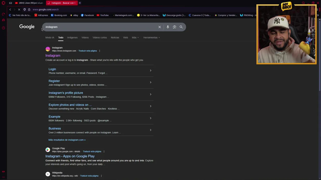
Task: Expand the Register row chevron
Action: pos(150,82)
